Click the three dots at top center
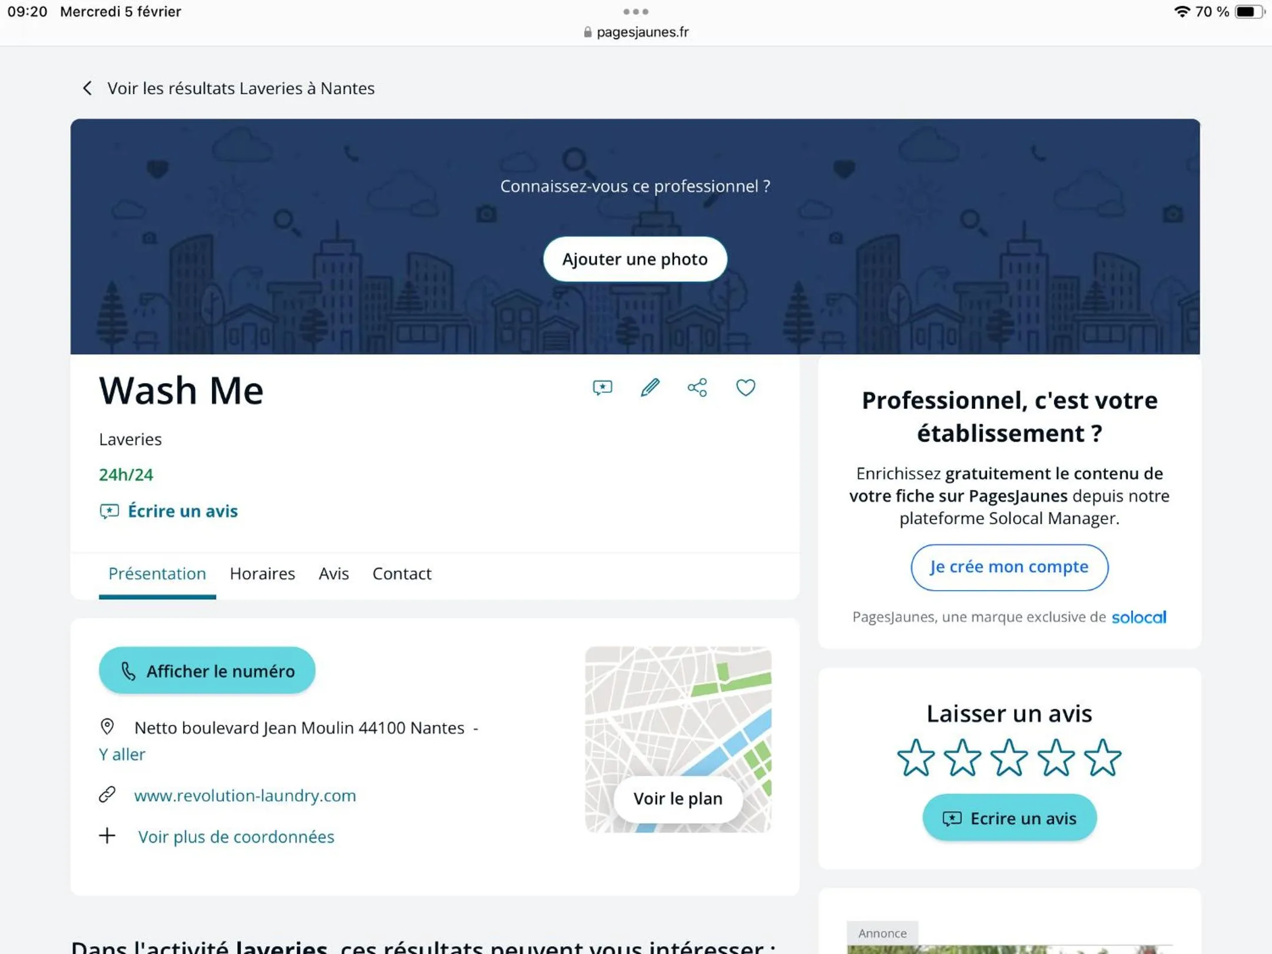1272x954 pixels. (635, 12)
